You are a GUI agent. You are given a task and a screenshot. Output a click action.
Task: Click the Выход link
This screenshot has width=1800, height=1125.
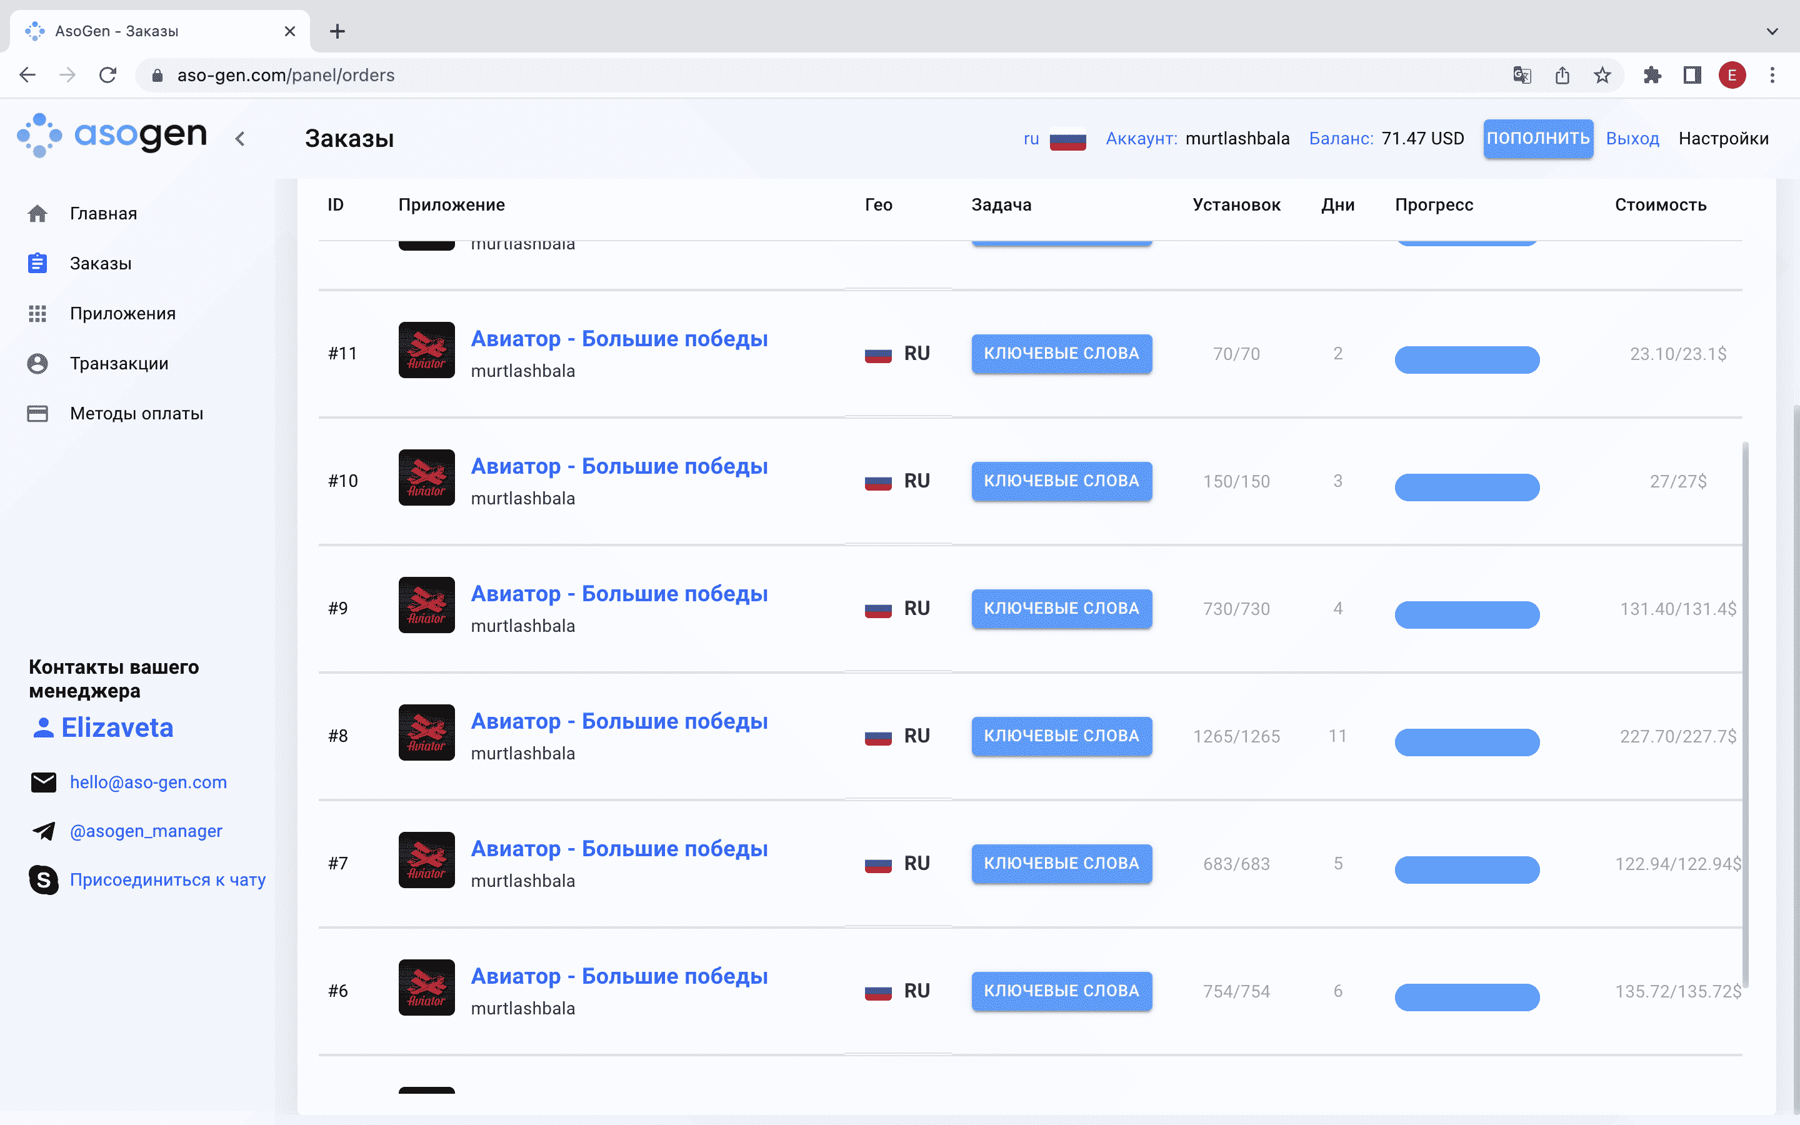coord(1632,138)
